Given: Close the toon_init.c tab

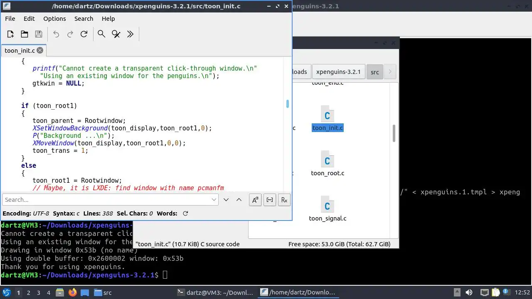Looking at the screenshot, I should coord(40,50).
